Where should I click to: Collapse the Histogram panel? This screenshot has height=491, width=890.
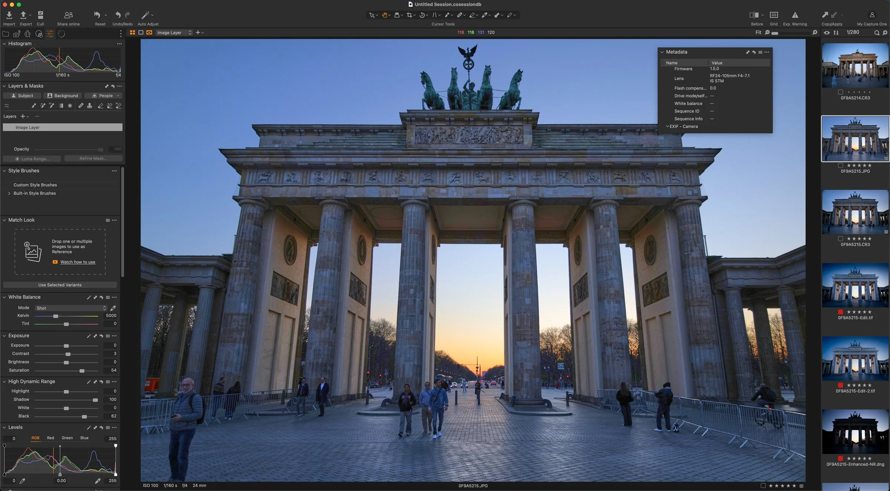(4, 44)
